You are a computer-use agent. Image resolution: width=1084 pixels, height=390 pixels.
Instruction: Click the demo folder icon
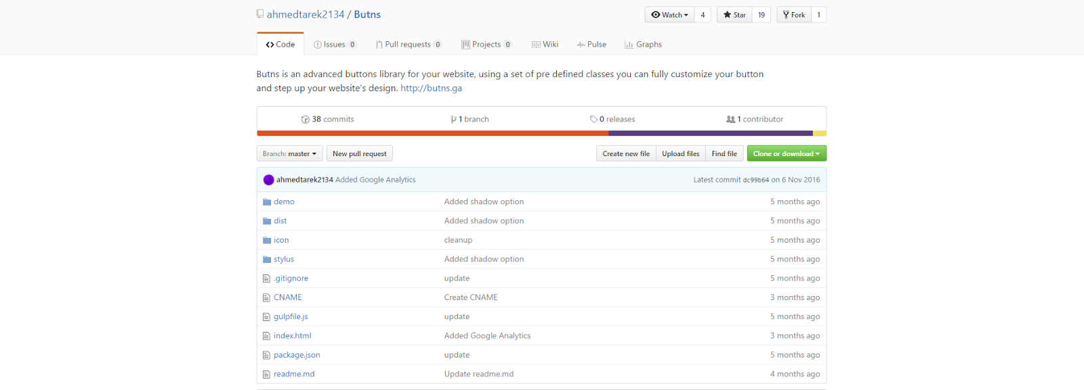click(x=267, y=202)
